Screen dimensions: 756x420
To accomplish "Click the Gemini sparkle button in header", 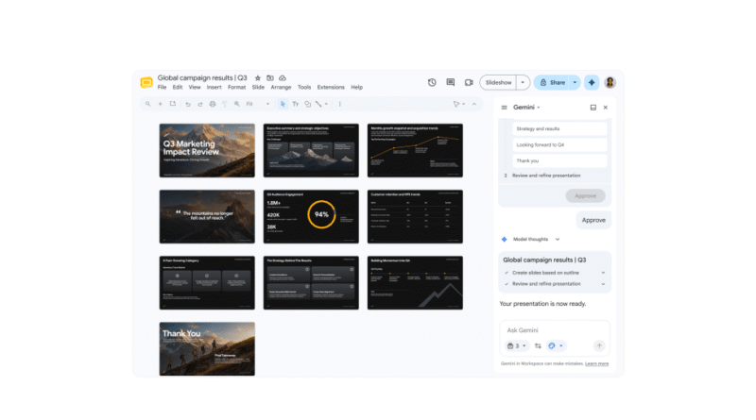I will coord(592,82).
